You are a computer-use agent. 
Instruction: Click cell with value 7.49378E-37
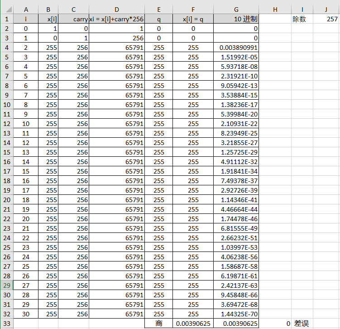236,181
